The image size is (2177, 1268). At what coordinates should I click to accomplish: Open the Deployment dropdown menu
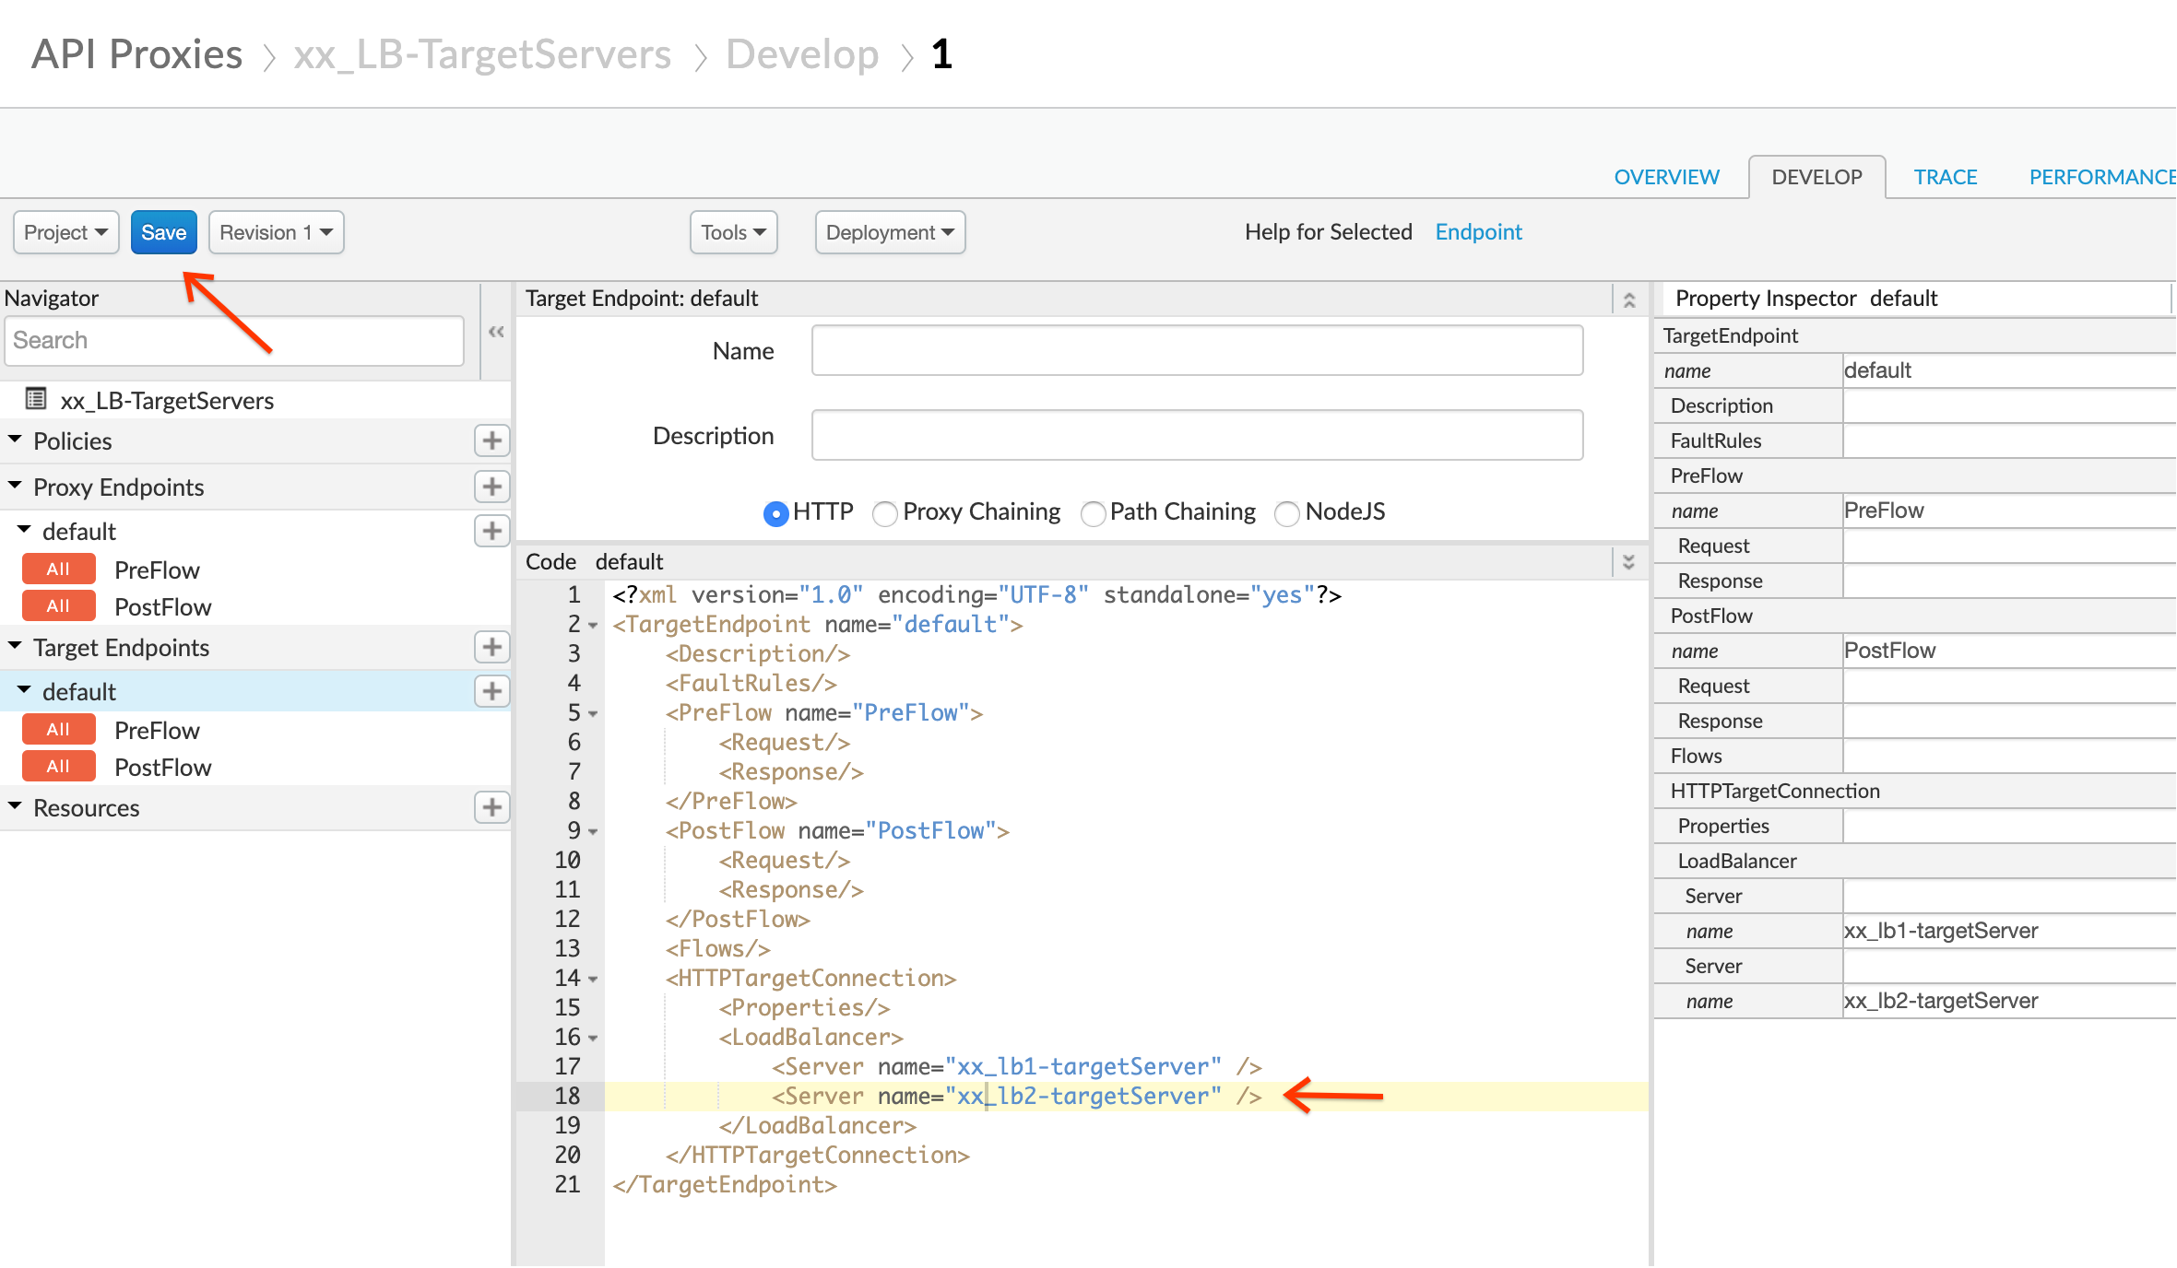click(x=890, y=232)
